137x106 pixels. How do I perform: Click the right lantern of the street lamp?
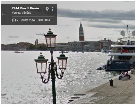62,62
